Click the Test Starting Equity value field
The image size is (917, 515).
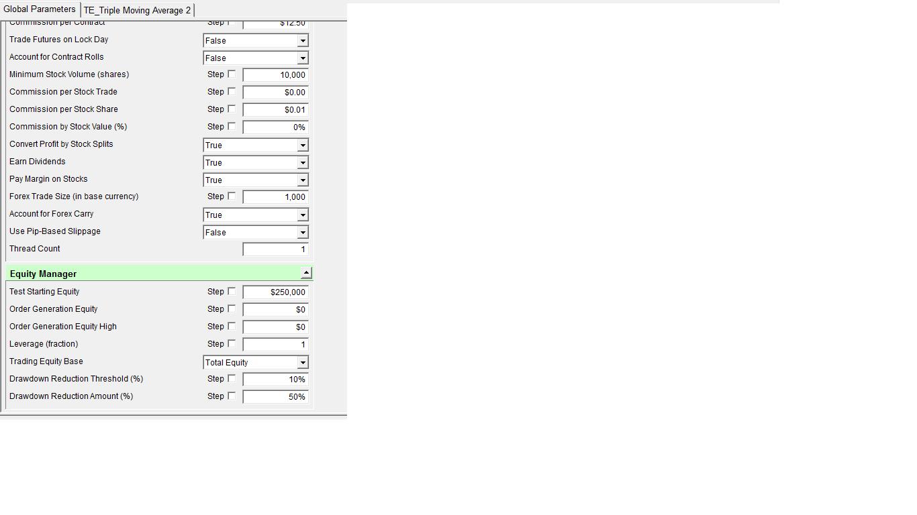click(275, 292)
